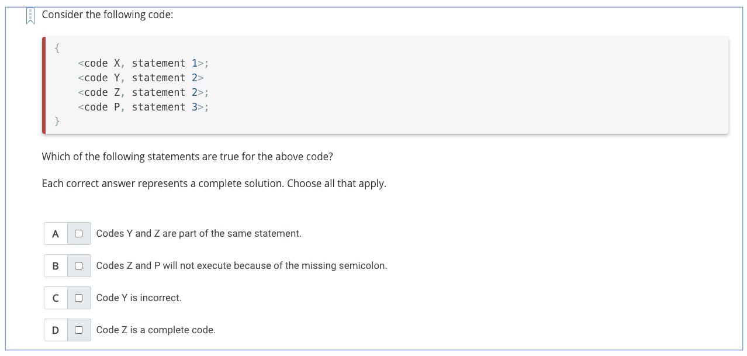Click the letter A option label

(56, 233)
